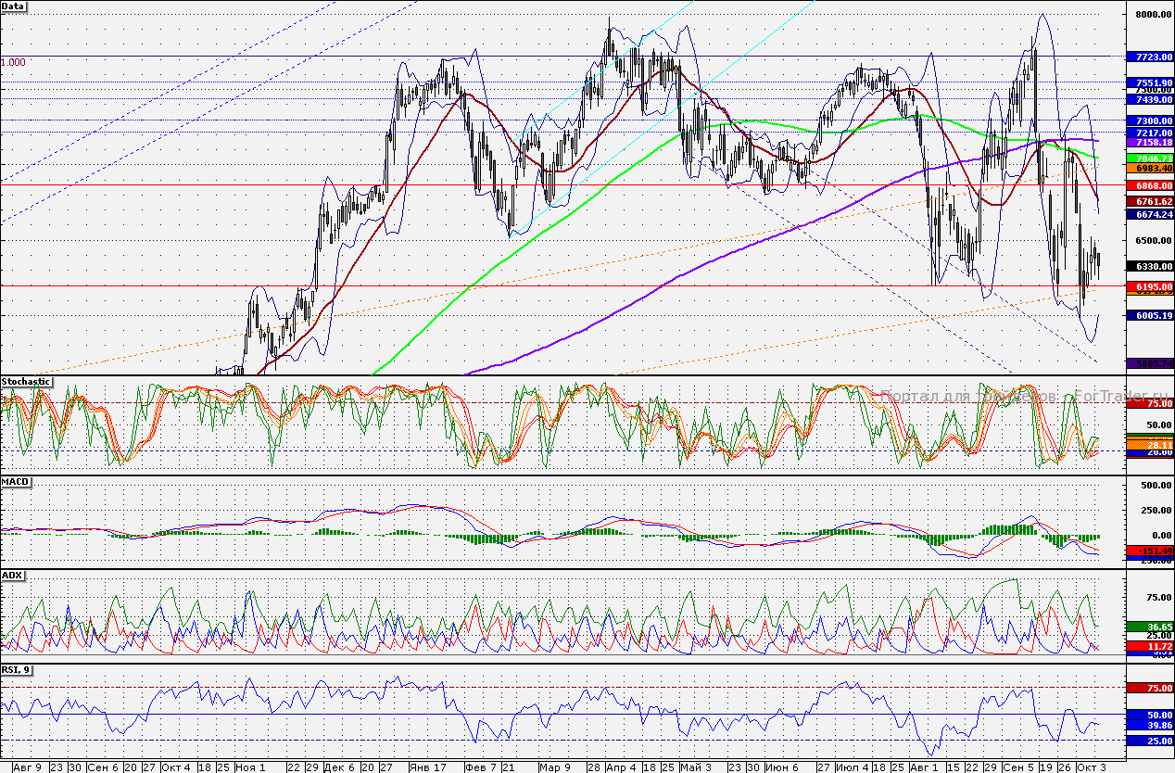This screenshot has width=1175, height=773.
Task: Click the 6005.19 lower band price tag
Action: [1149, 315]
